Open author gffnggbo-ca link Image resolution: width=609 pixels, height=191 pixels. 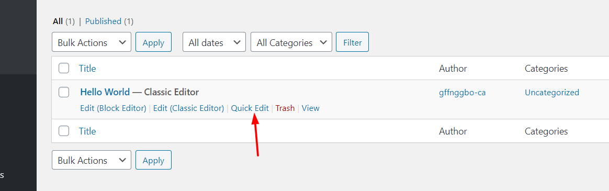click(x=462, y=93)
